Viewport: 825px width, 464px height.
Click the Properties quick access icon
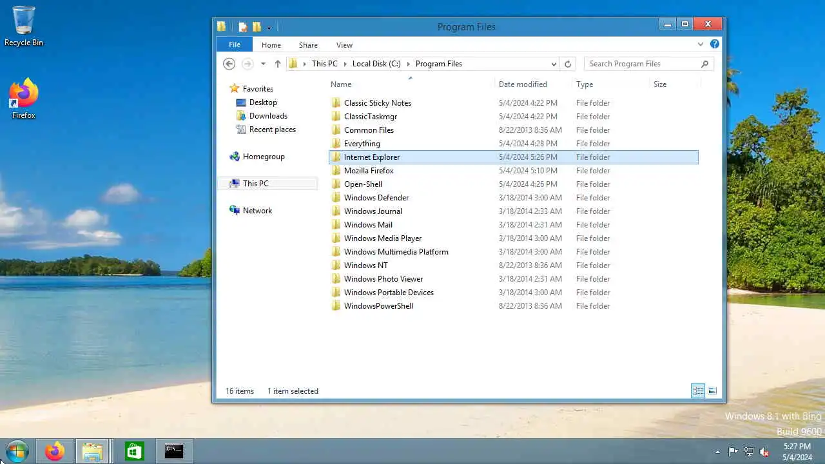pyautogui.click(x=243, y=27)
